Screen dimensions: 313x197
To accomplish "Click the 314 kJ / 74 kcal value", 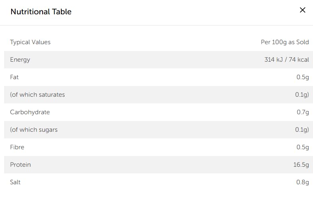I will pyautogui.click(x=286, y=60).
